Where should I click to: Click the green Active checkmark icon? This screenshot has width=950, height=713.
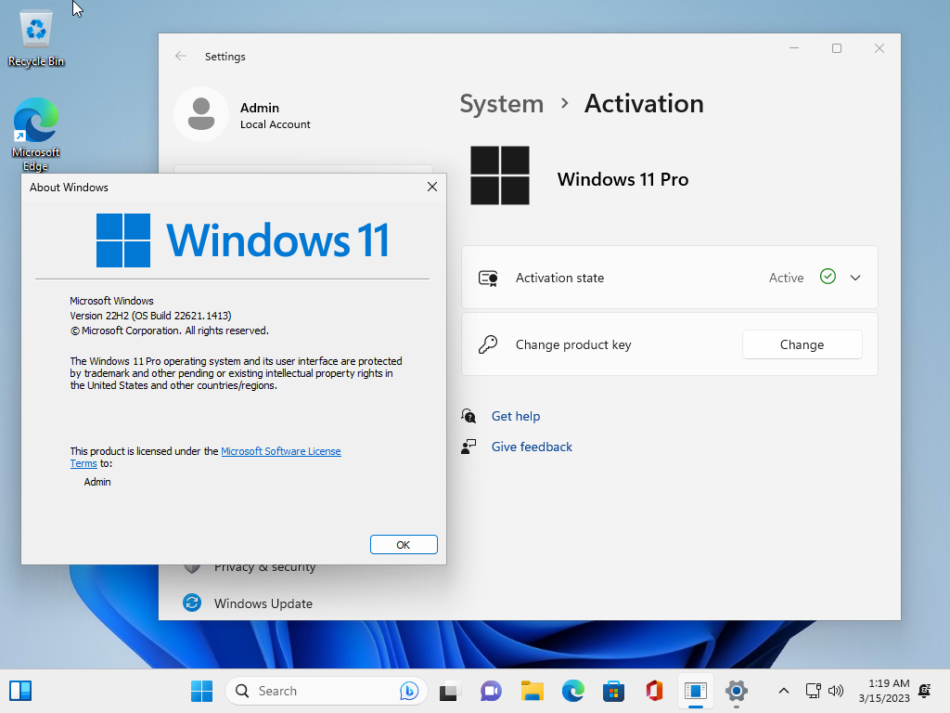[x=828, y=277]
